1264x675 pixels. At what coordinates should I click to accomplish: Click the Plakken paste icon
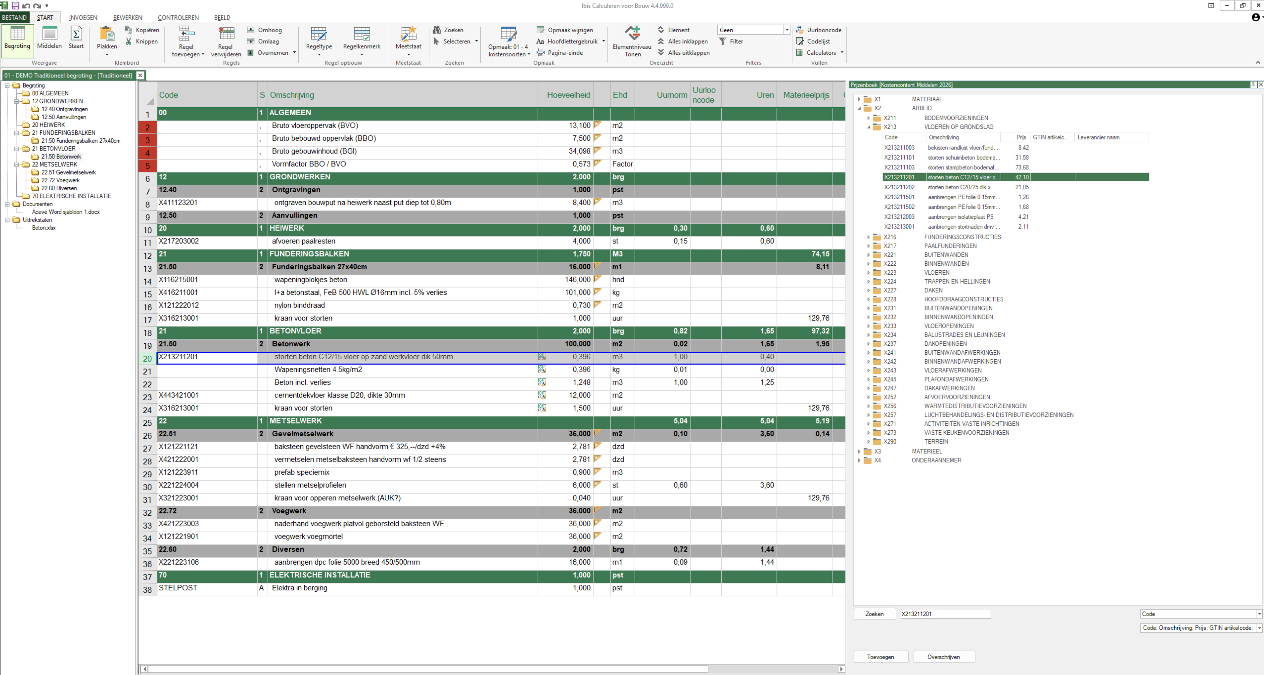pos(106,34)
